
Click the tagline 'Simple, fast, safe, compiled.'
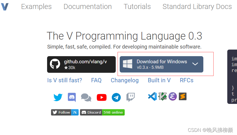[x=79, y=47]
